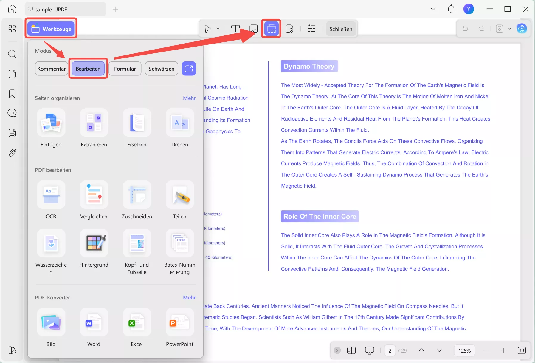The height and width of the screenshot is (363, 535).
Task: Convert PDF to PowerPoint
Action: pos(180,322)
